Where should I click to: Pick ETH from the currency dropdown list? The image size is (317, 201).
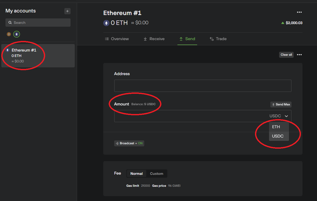coord(279,127)
